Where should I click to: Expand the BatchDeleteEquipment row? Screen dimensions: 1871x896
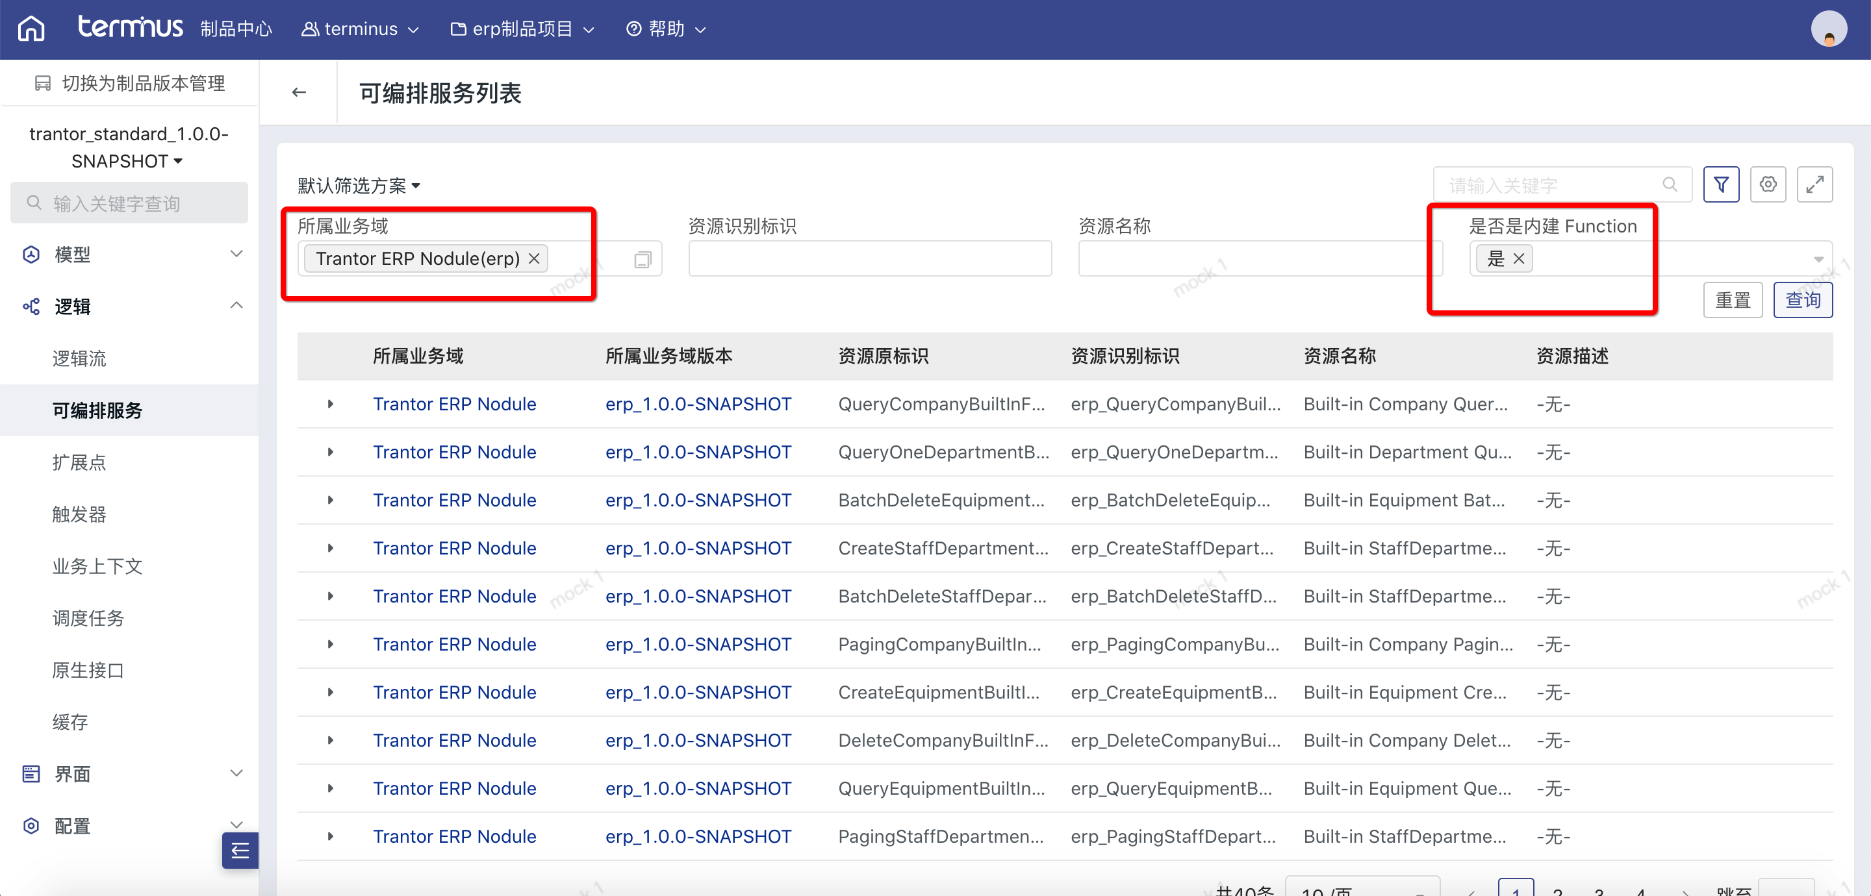331,499
